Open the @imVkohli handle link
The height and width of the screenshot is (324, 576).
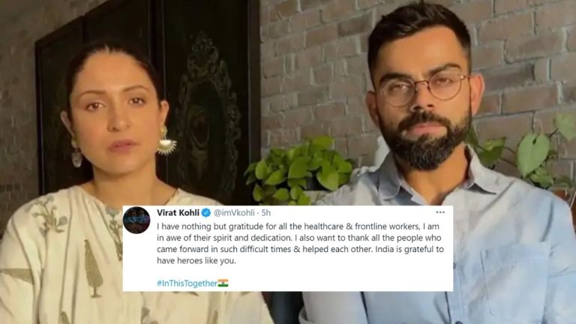coord(234,213)
